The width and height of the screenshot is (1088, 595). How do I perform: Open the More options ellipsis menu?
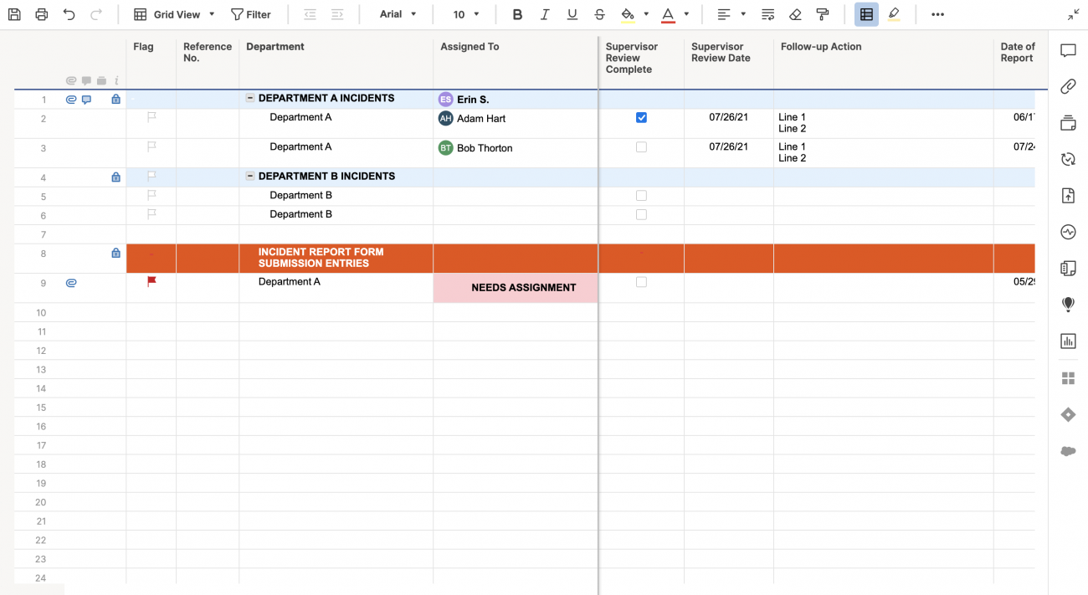point(937,14)
